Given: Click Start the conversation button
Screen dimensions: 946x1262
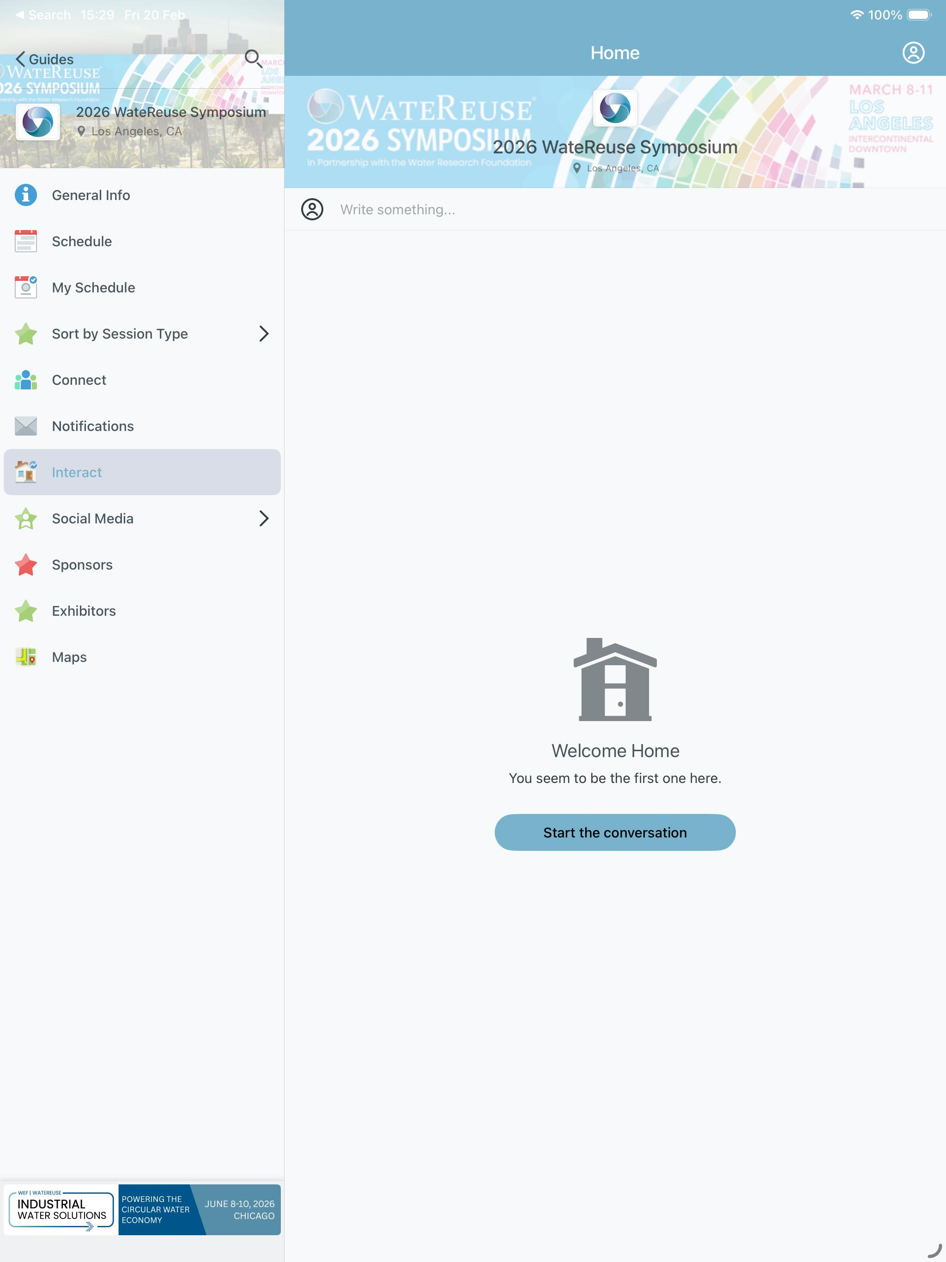Looking at the screenshot, I should tap(615, 832).
